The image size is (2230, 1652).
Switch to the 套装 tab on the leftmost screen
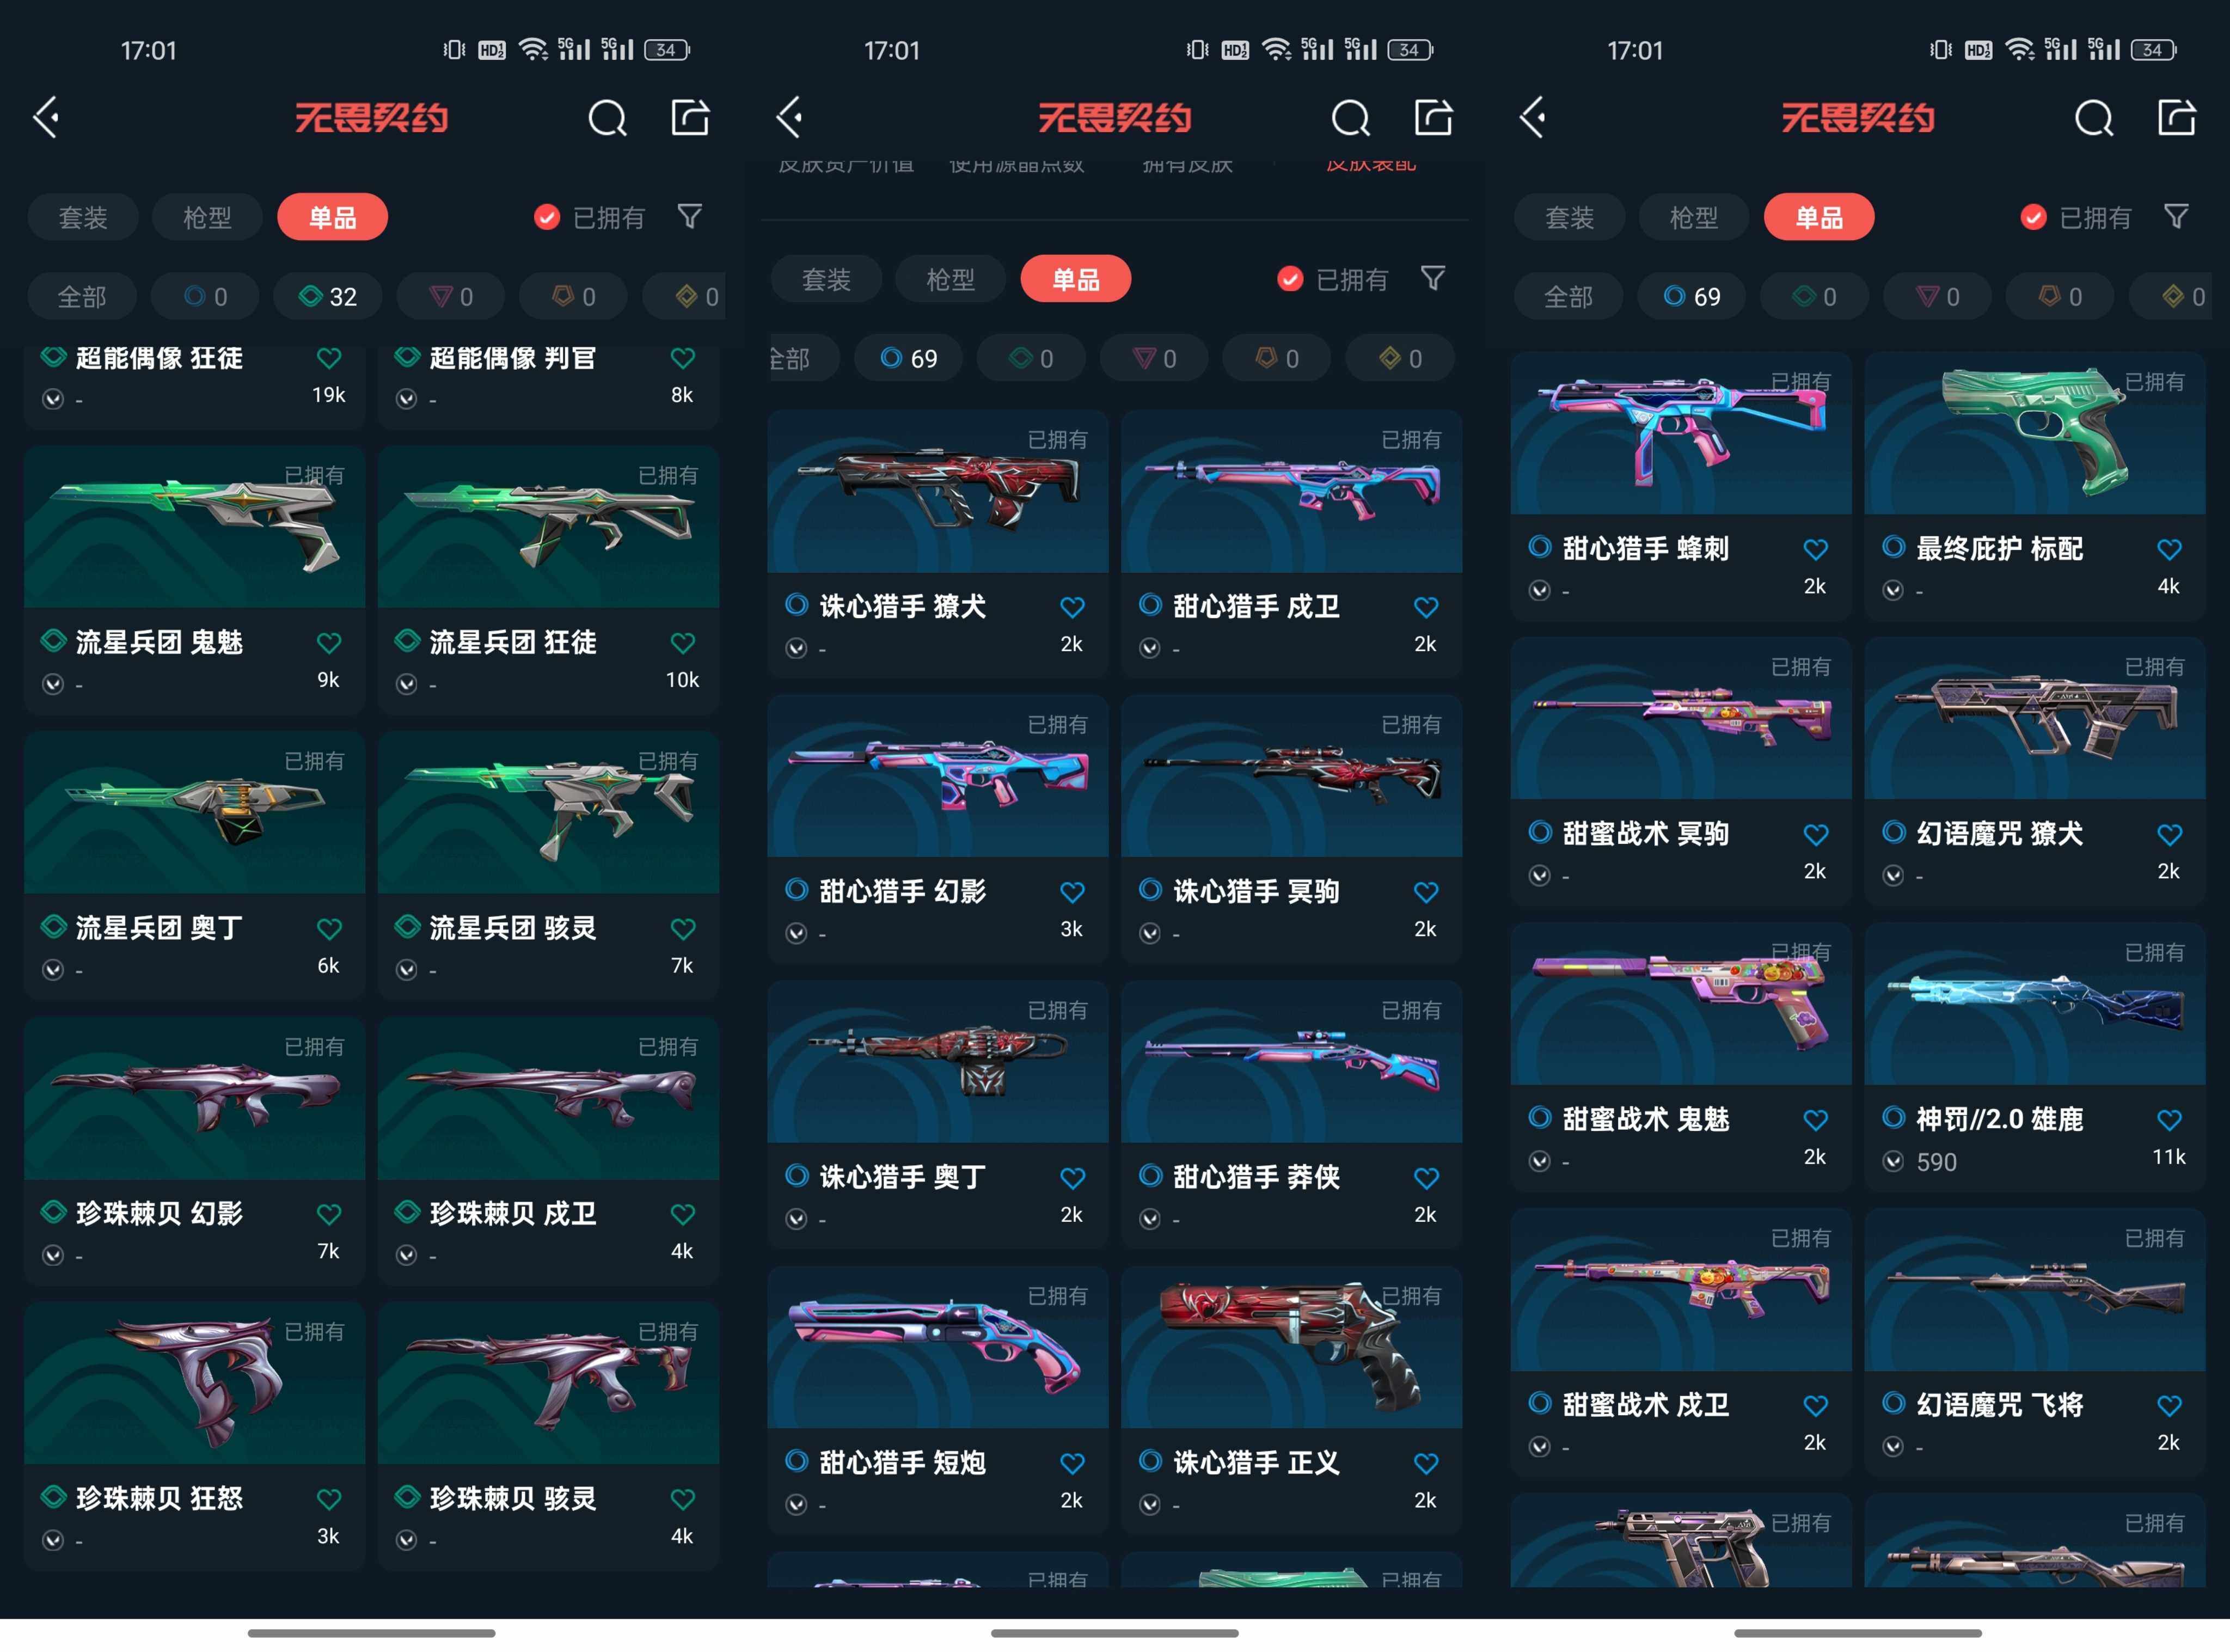click(x=83, y=217)
